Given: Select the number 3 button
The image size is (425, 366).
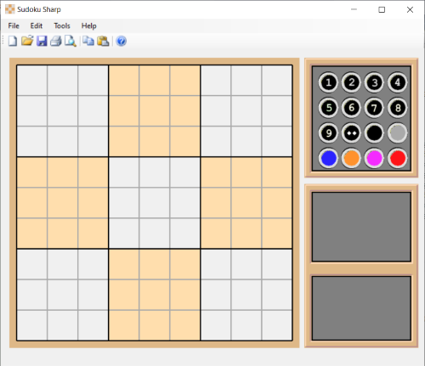Looking at the screenshot, I should (x=374, y=82).
